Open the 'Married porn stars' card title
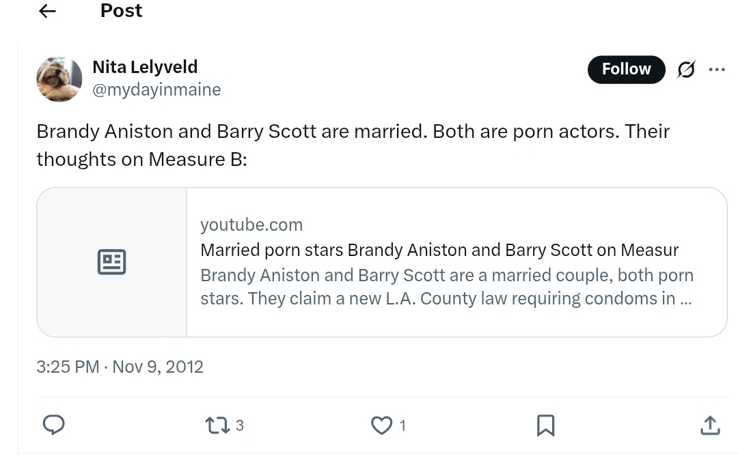This screenshot has height=456, width=738. (x=439, y=250)
